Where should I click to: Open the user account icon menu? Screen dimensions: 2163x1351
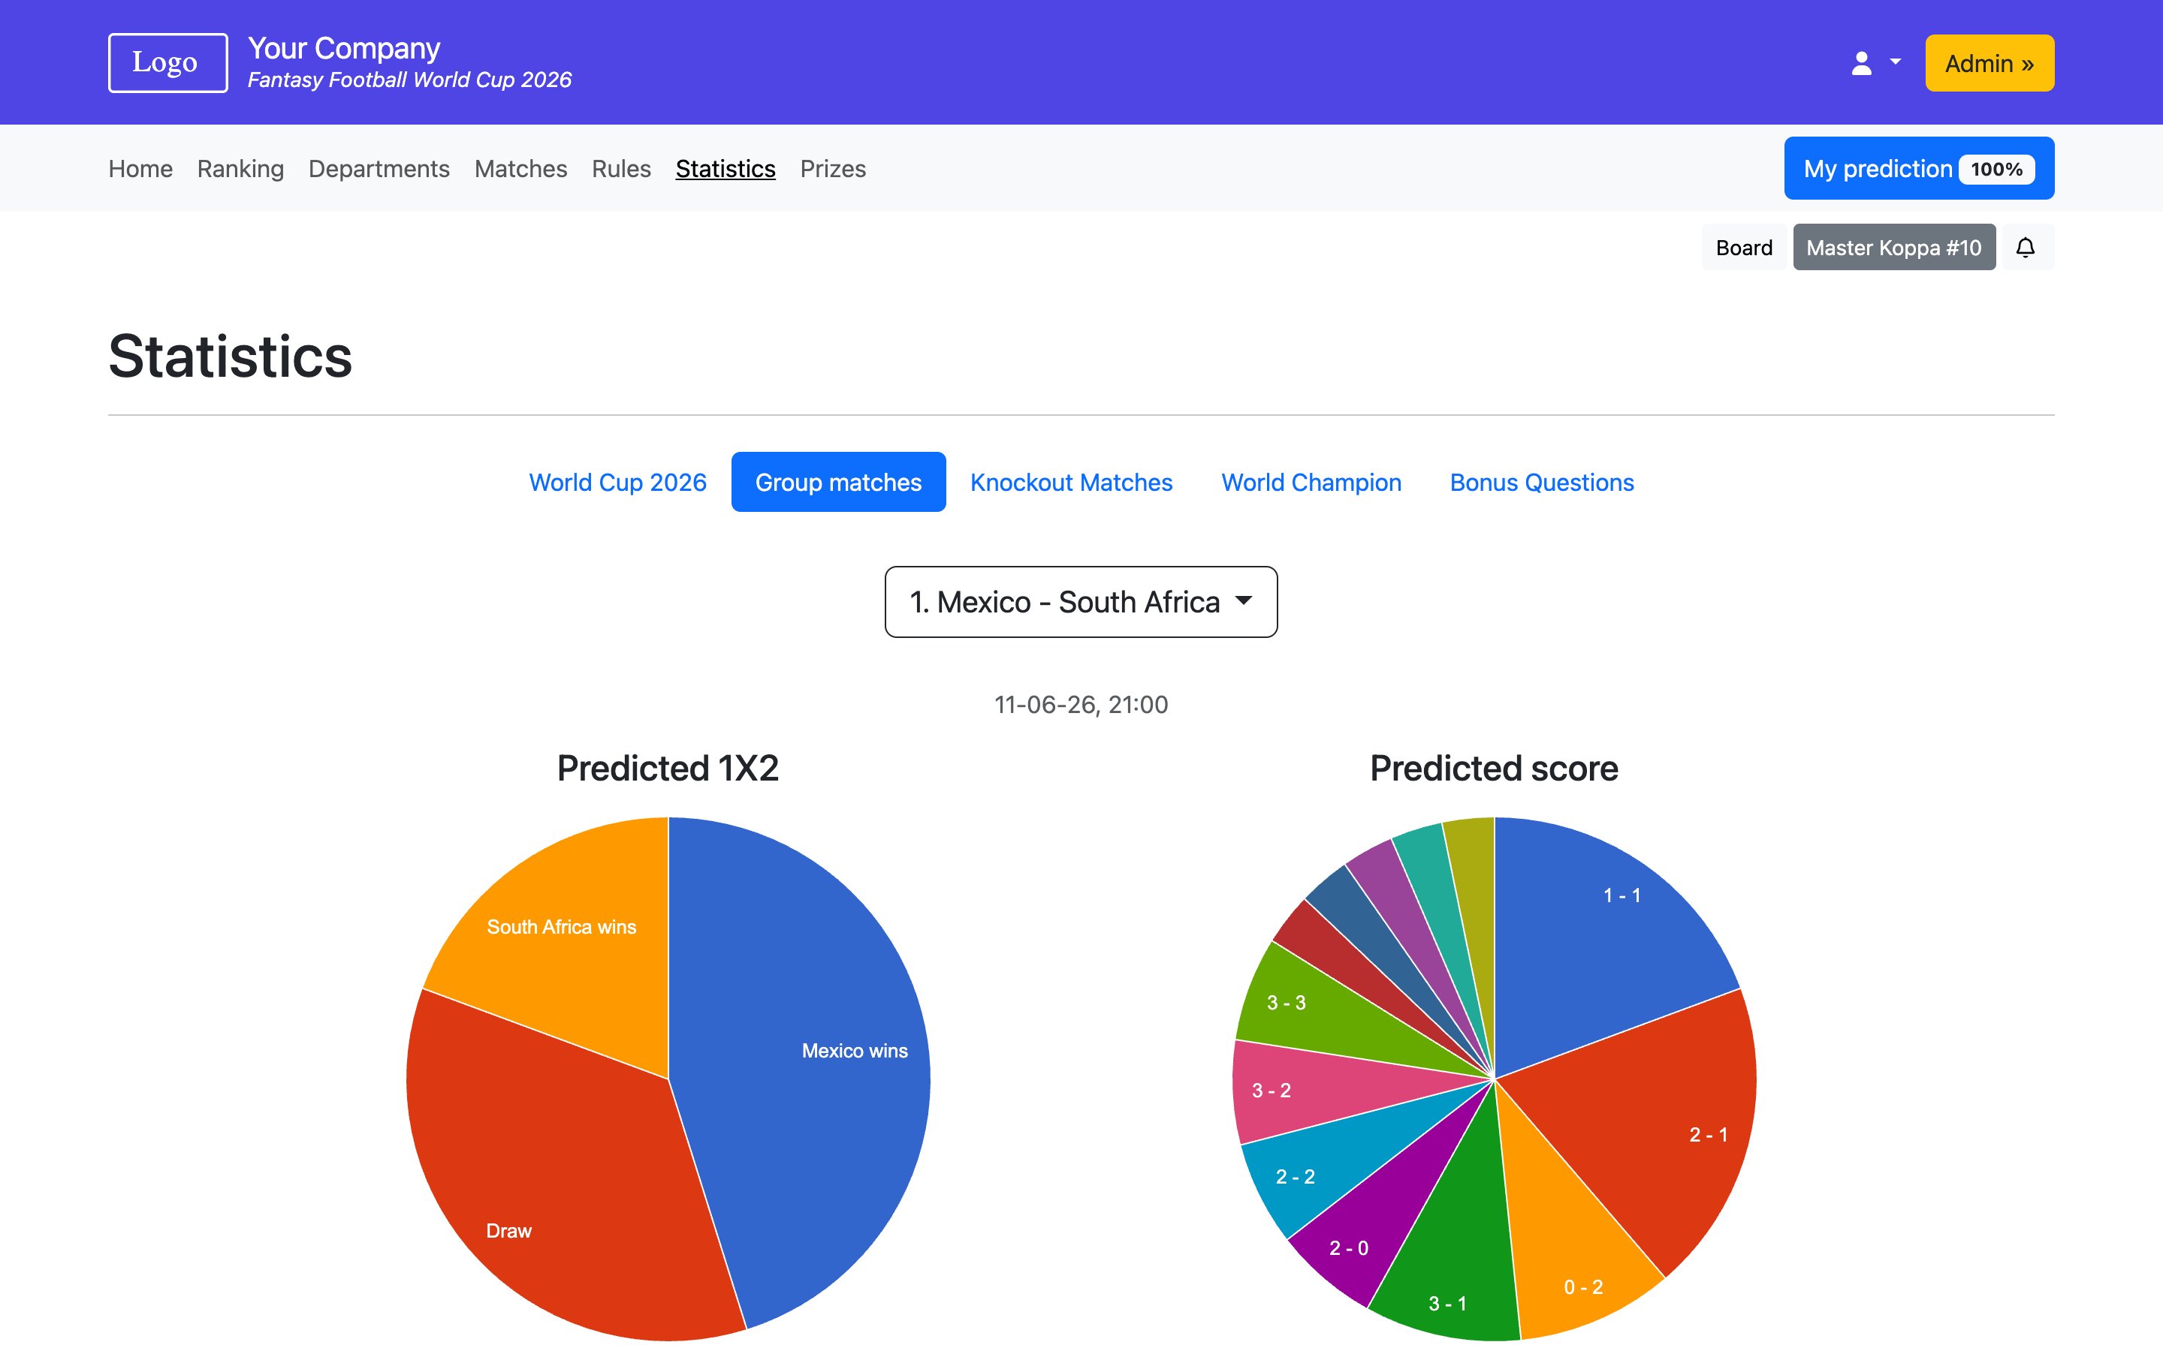point(1861,64)
